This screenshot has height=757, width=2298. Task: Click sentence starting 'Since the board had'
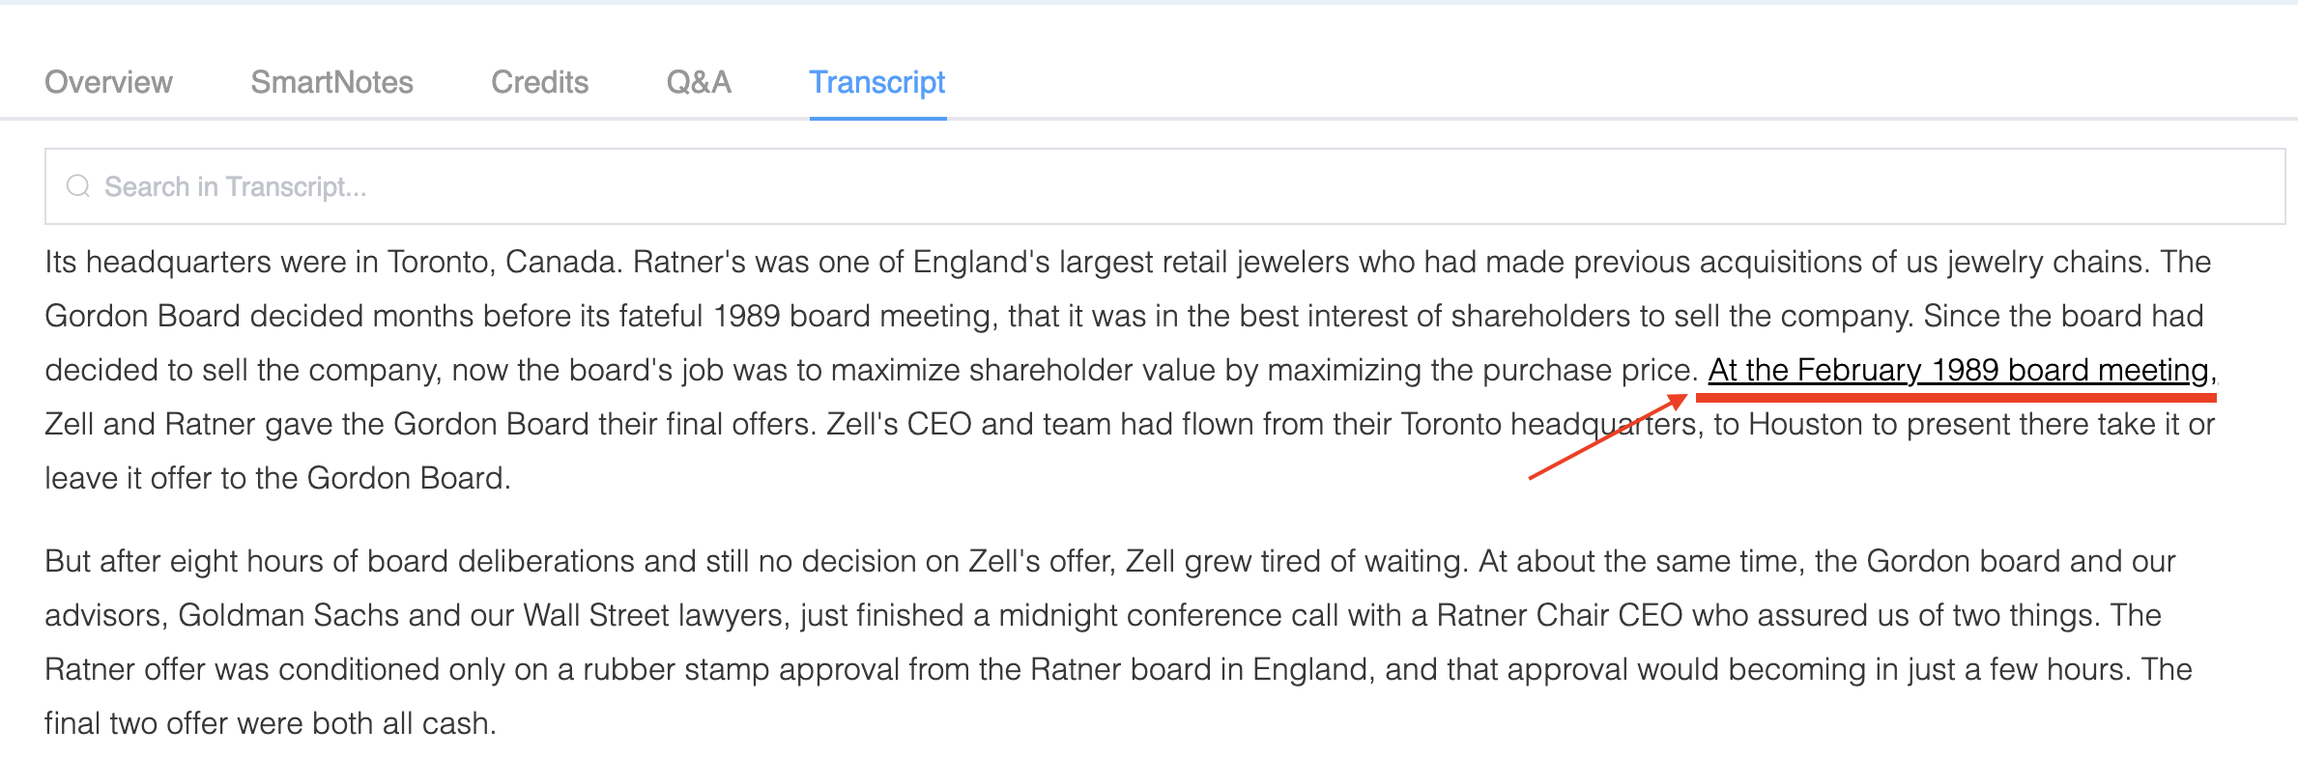click(x=870, y=370)
